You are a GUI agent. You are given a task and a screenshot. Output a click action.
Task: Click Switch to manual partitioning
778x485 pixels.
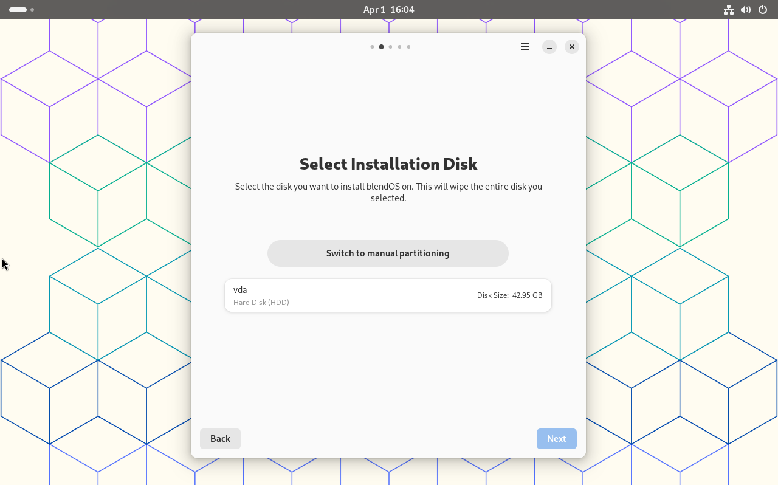388,253
